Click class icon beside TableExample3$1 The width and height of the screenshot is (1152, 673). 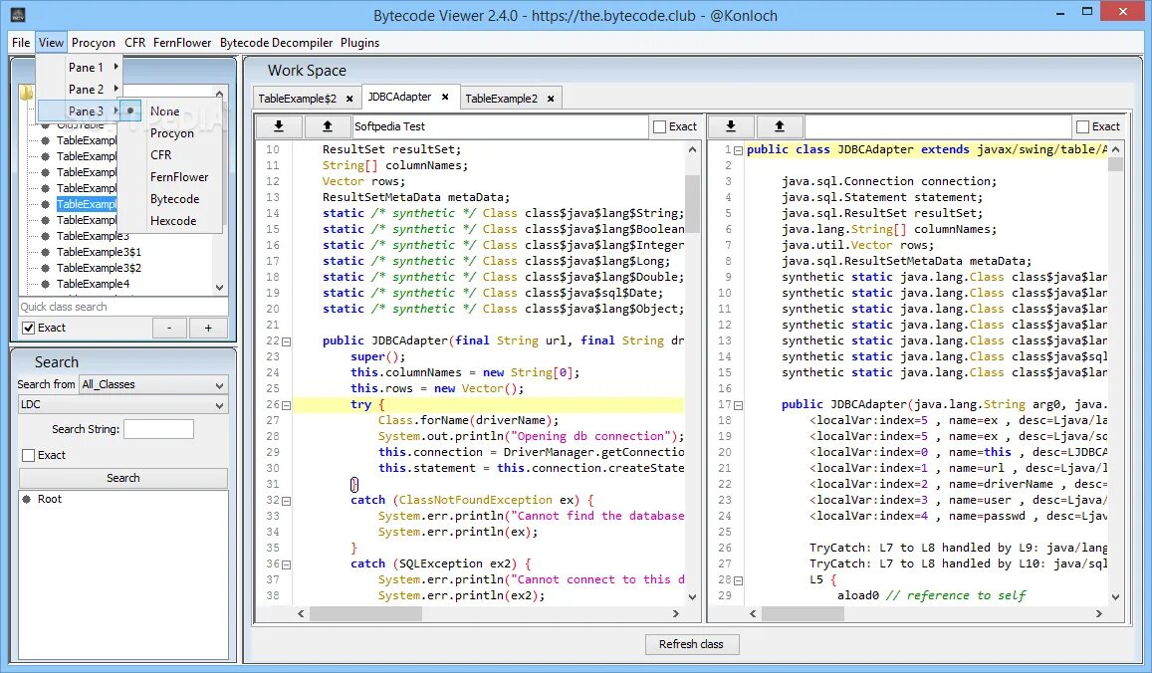[x=46, y=252]
